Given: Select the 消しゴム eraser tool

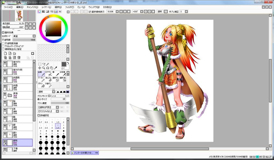Looking at the screenshot, I should click(x=48, y=79).
